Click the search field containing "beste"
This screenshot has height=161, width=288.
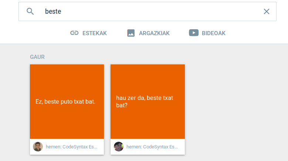148,11
